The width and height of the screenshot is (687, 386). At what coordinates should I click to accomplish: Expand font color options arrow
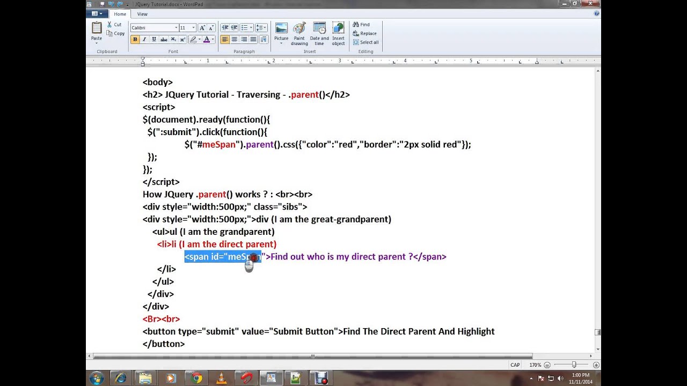tap(213, 40)
